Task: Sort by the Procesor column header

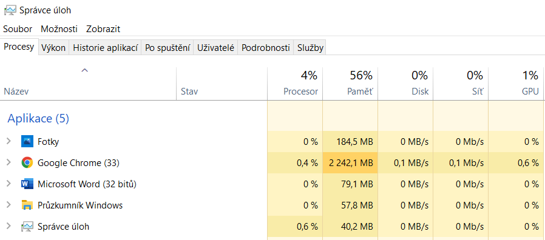Action: coord(295,84)
